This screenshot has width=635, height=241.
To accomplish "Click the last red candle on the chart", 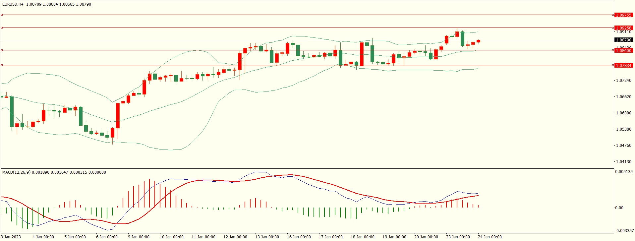I will tap(478, 41).
